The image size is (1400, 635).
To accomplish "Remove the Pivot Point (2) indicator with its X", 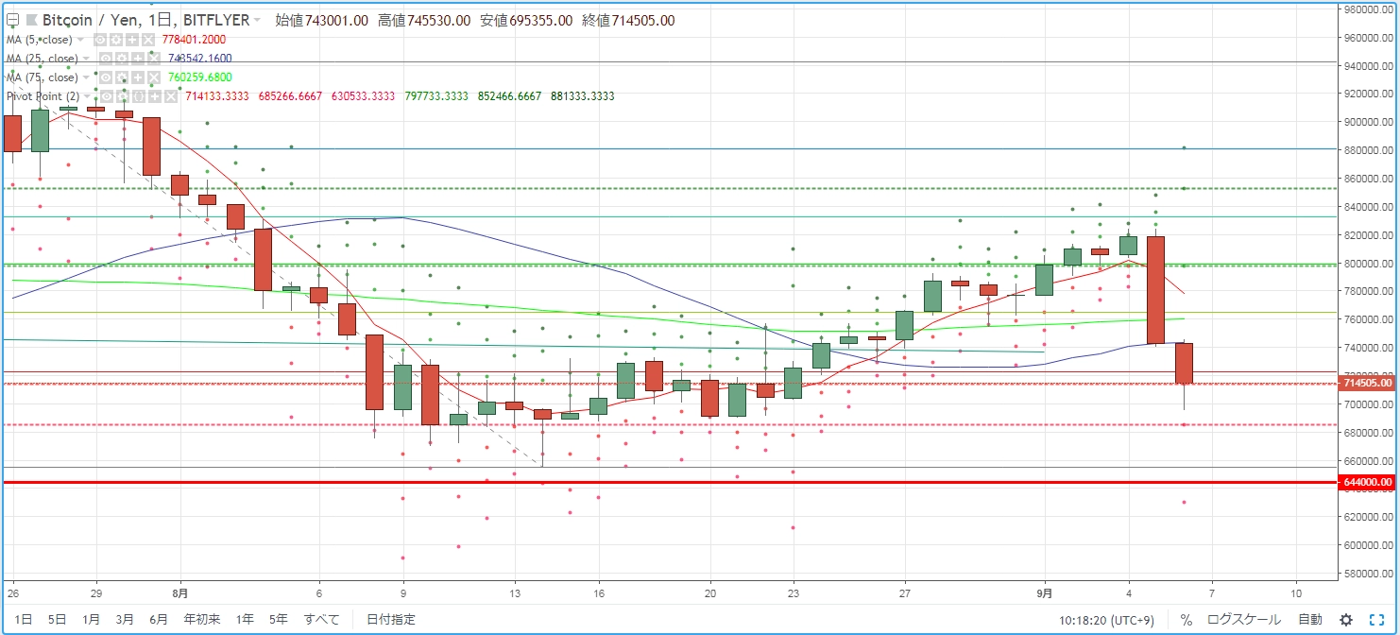I will point(171,96).
